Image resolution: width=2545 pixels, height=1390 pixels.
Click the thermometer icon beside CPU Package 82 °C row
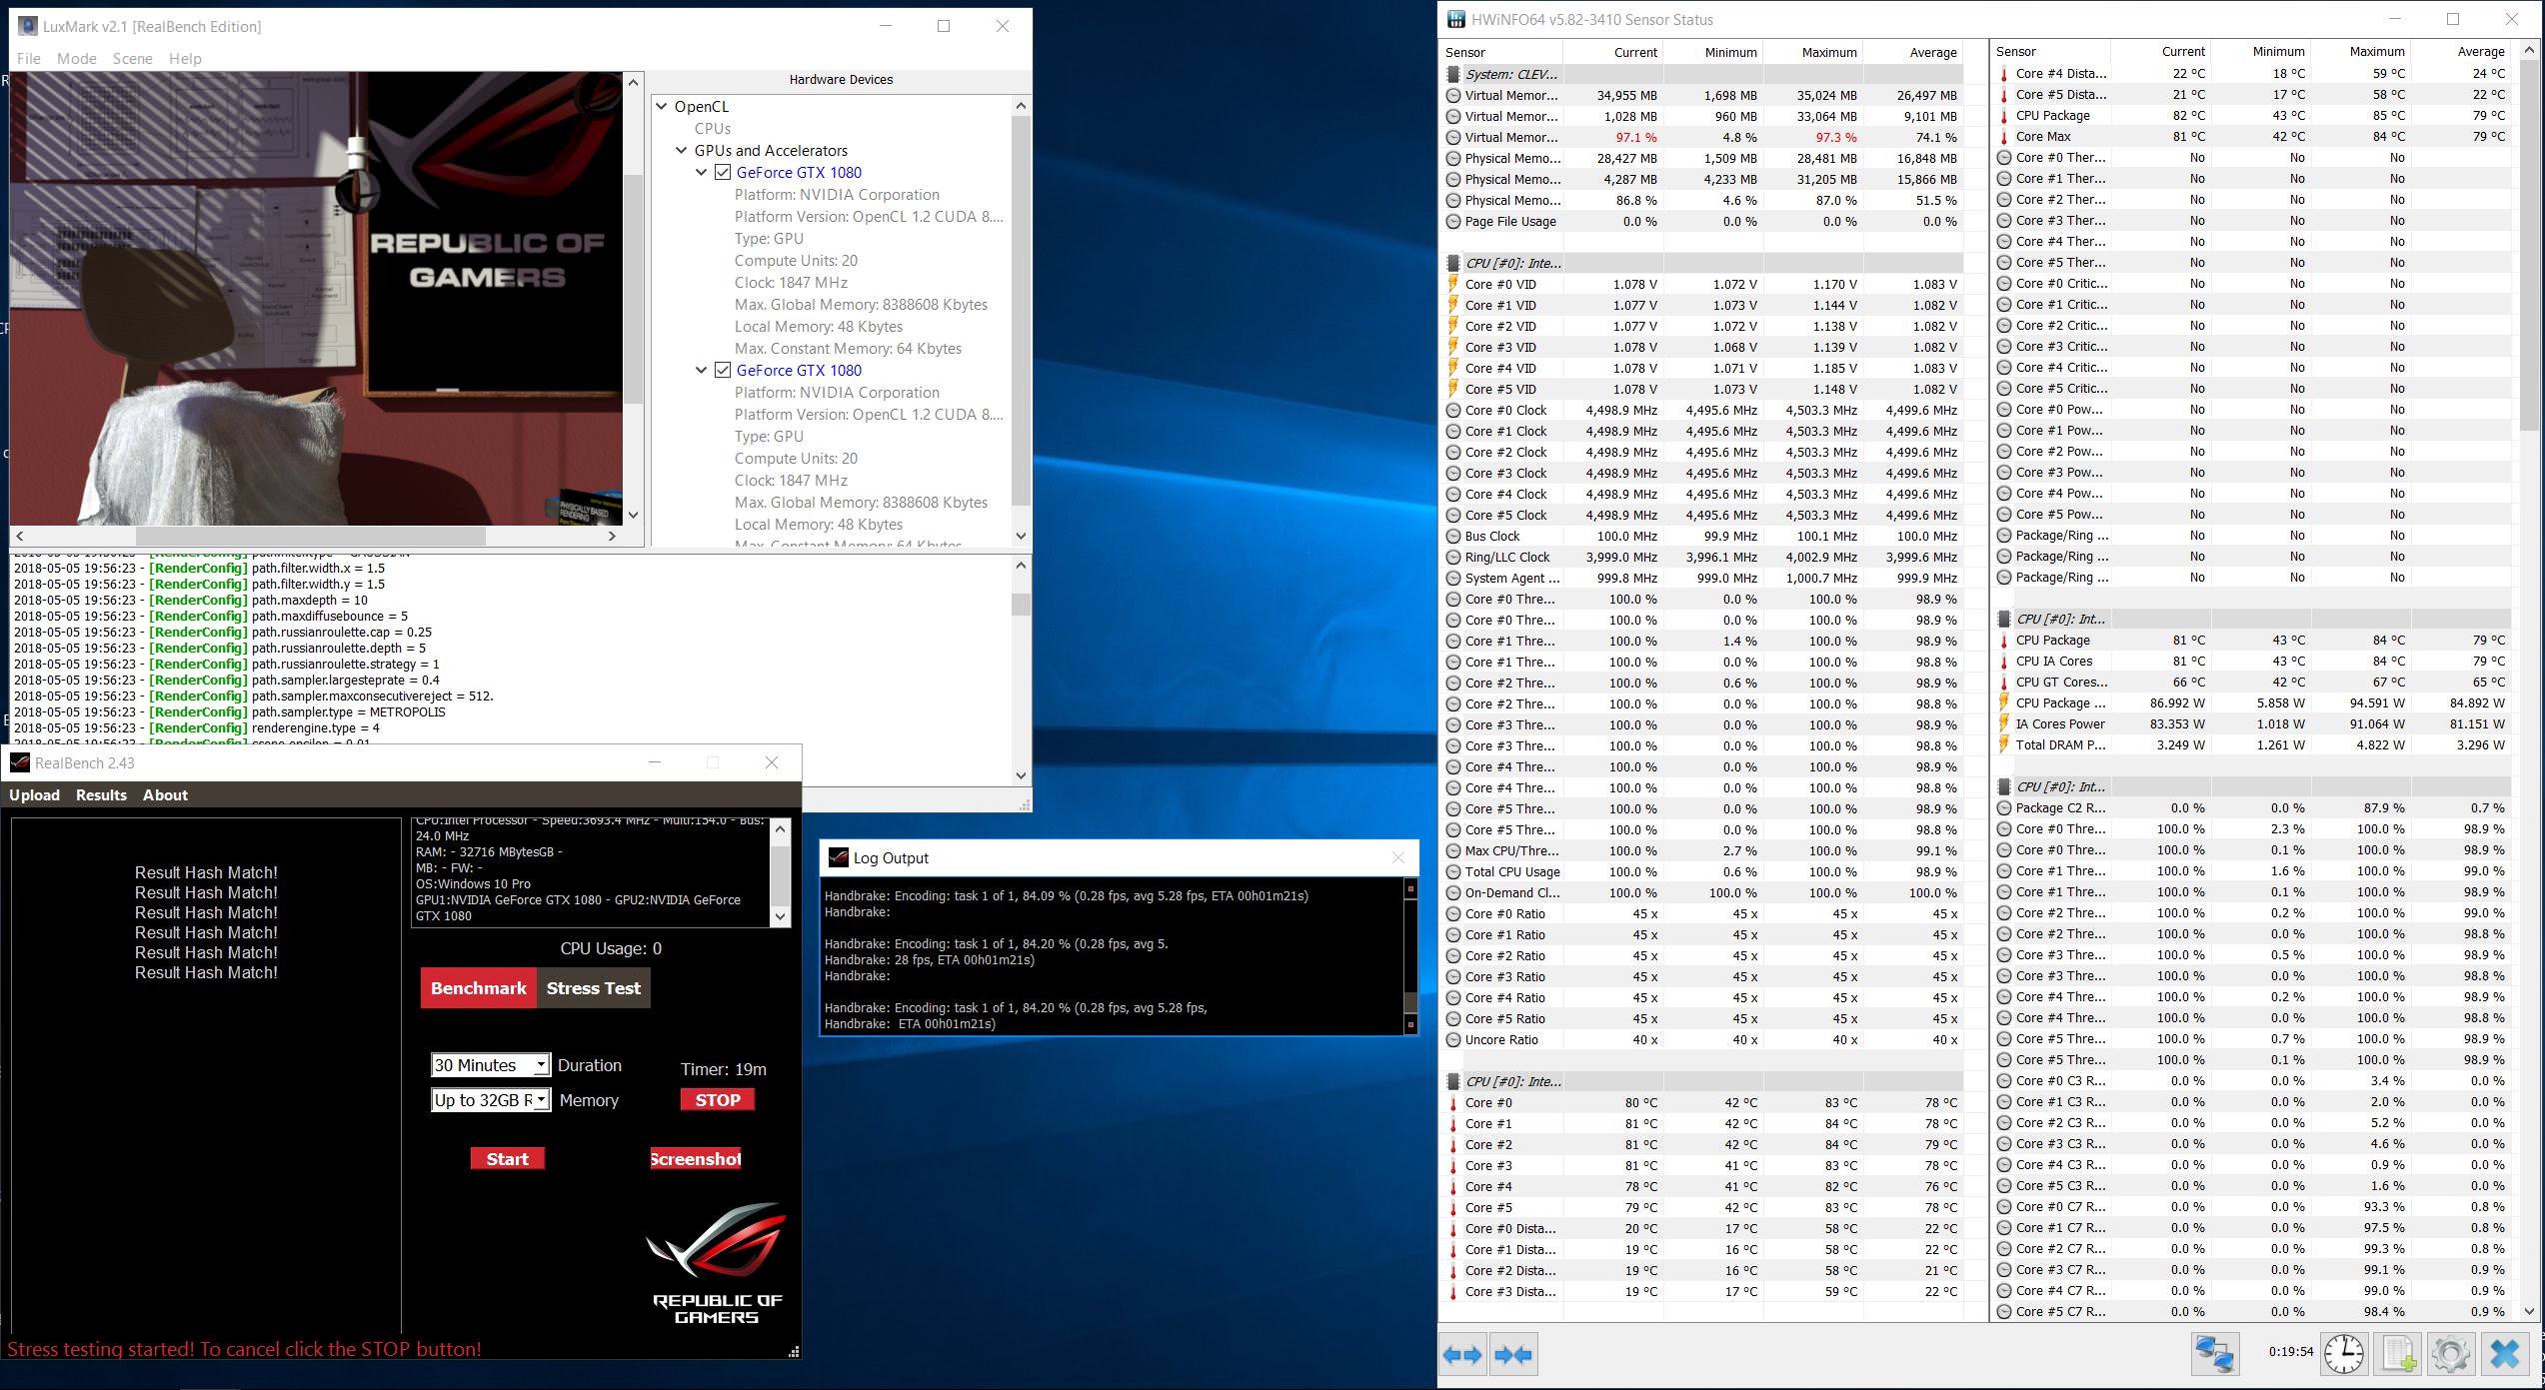click(2004, 116)
